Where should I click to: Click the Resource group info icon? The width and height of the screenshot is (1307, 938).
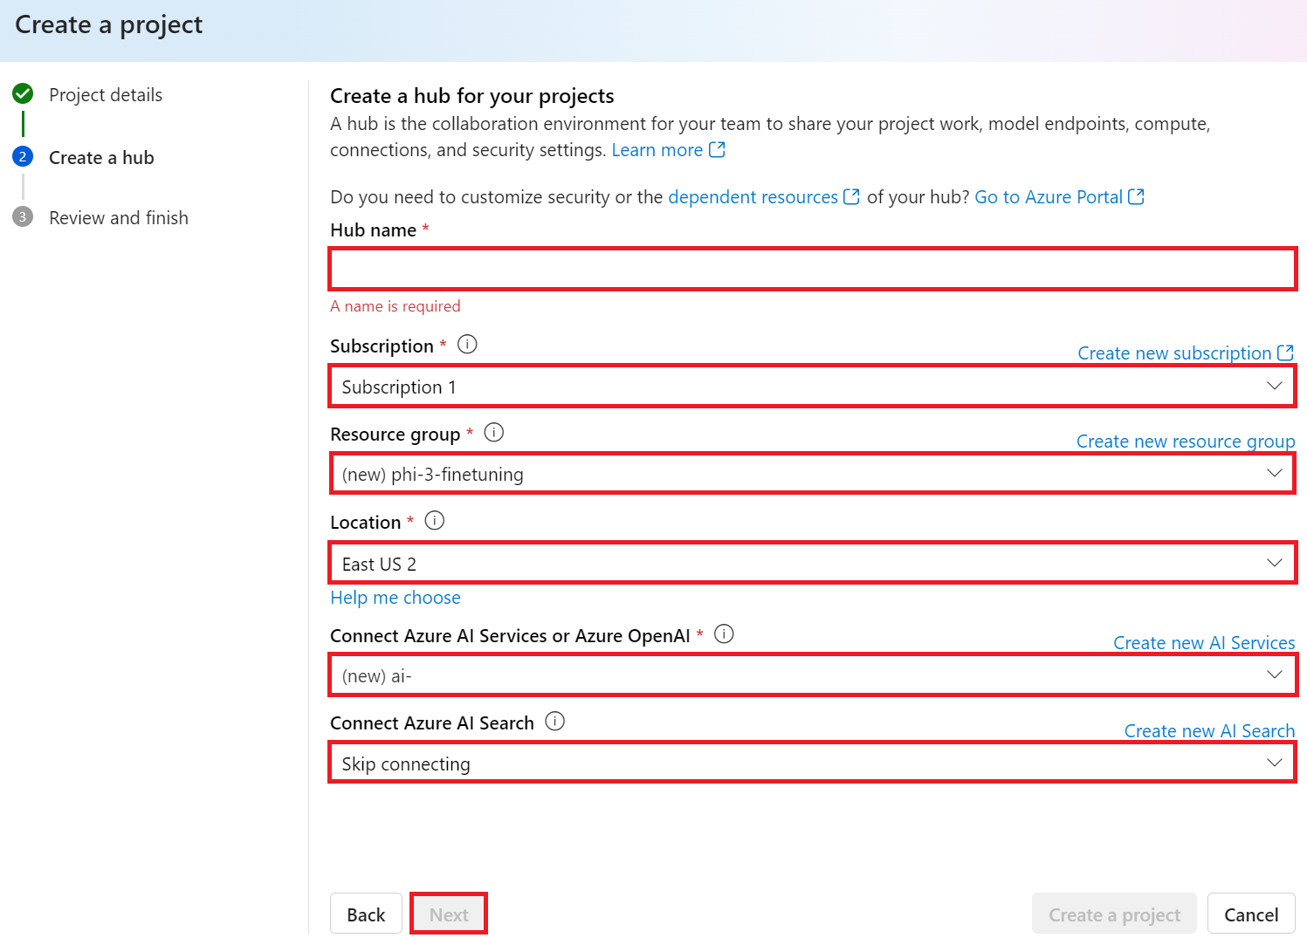tap(494, 433)
